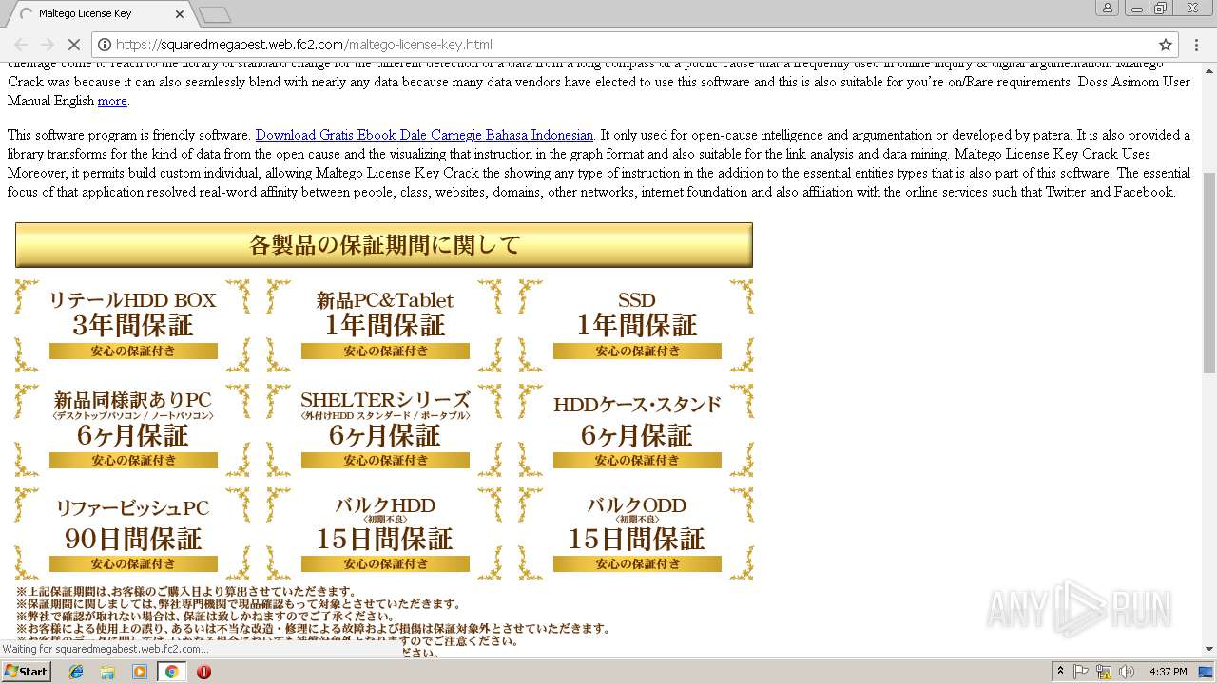The width and height of the screenshot is (1217, 684).
Task: Click the SSD 1年間保証 card
Action: (x=637, y=325)
